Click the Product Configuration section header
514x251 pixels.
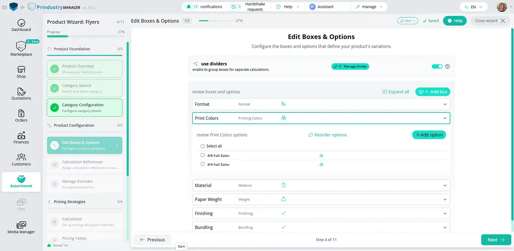click(x=85, y=125)
